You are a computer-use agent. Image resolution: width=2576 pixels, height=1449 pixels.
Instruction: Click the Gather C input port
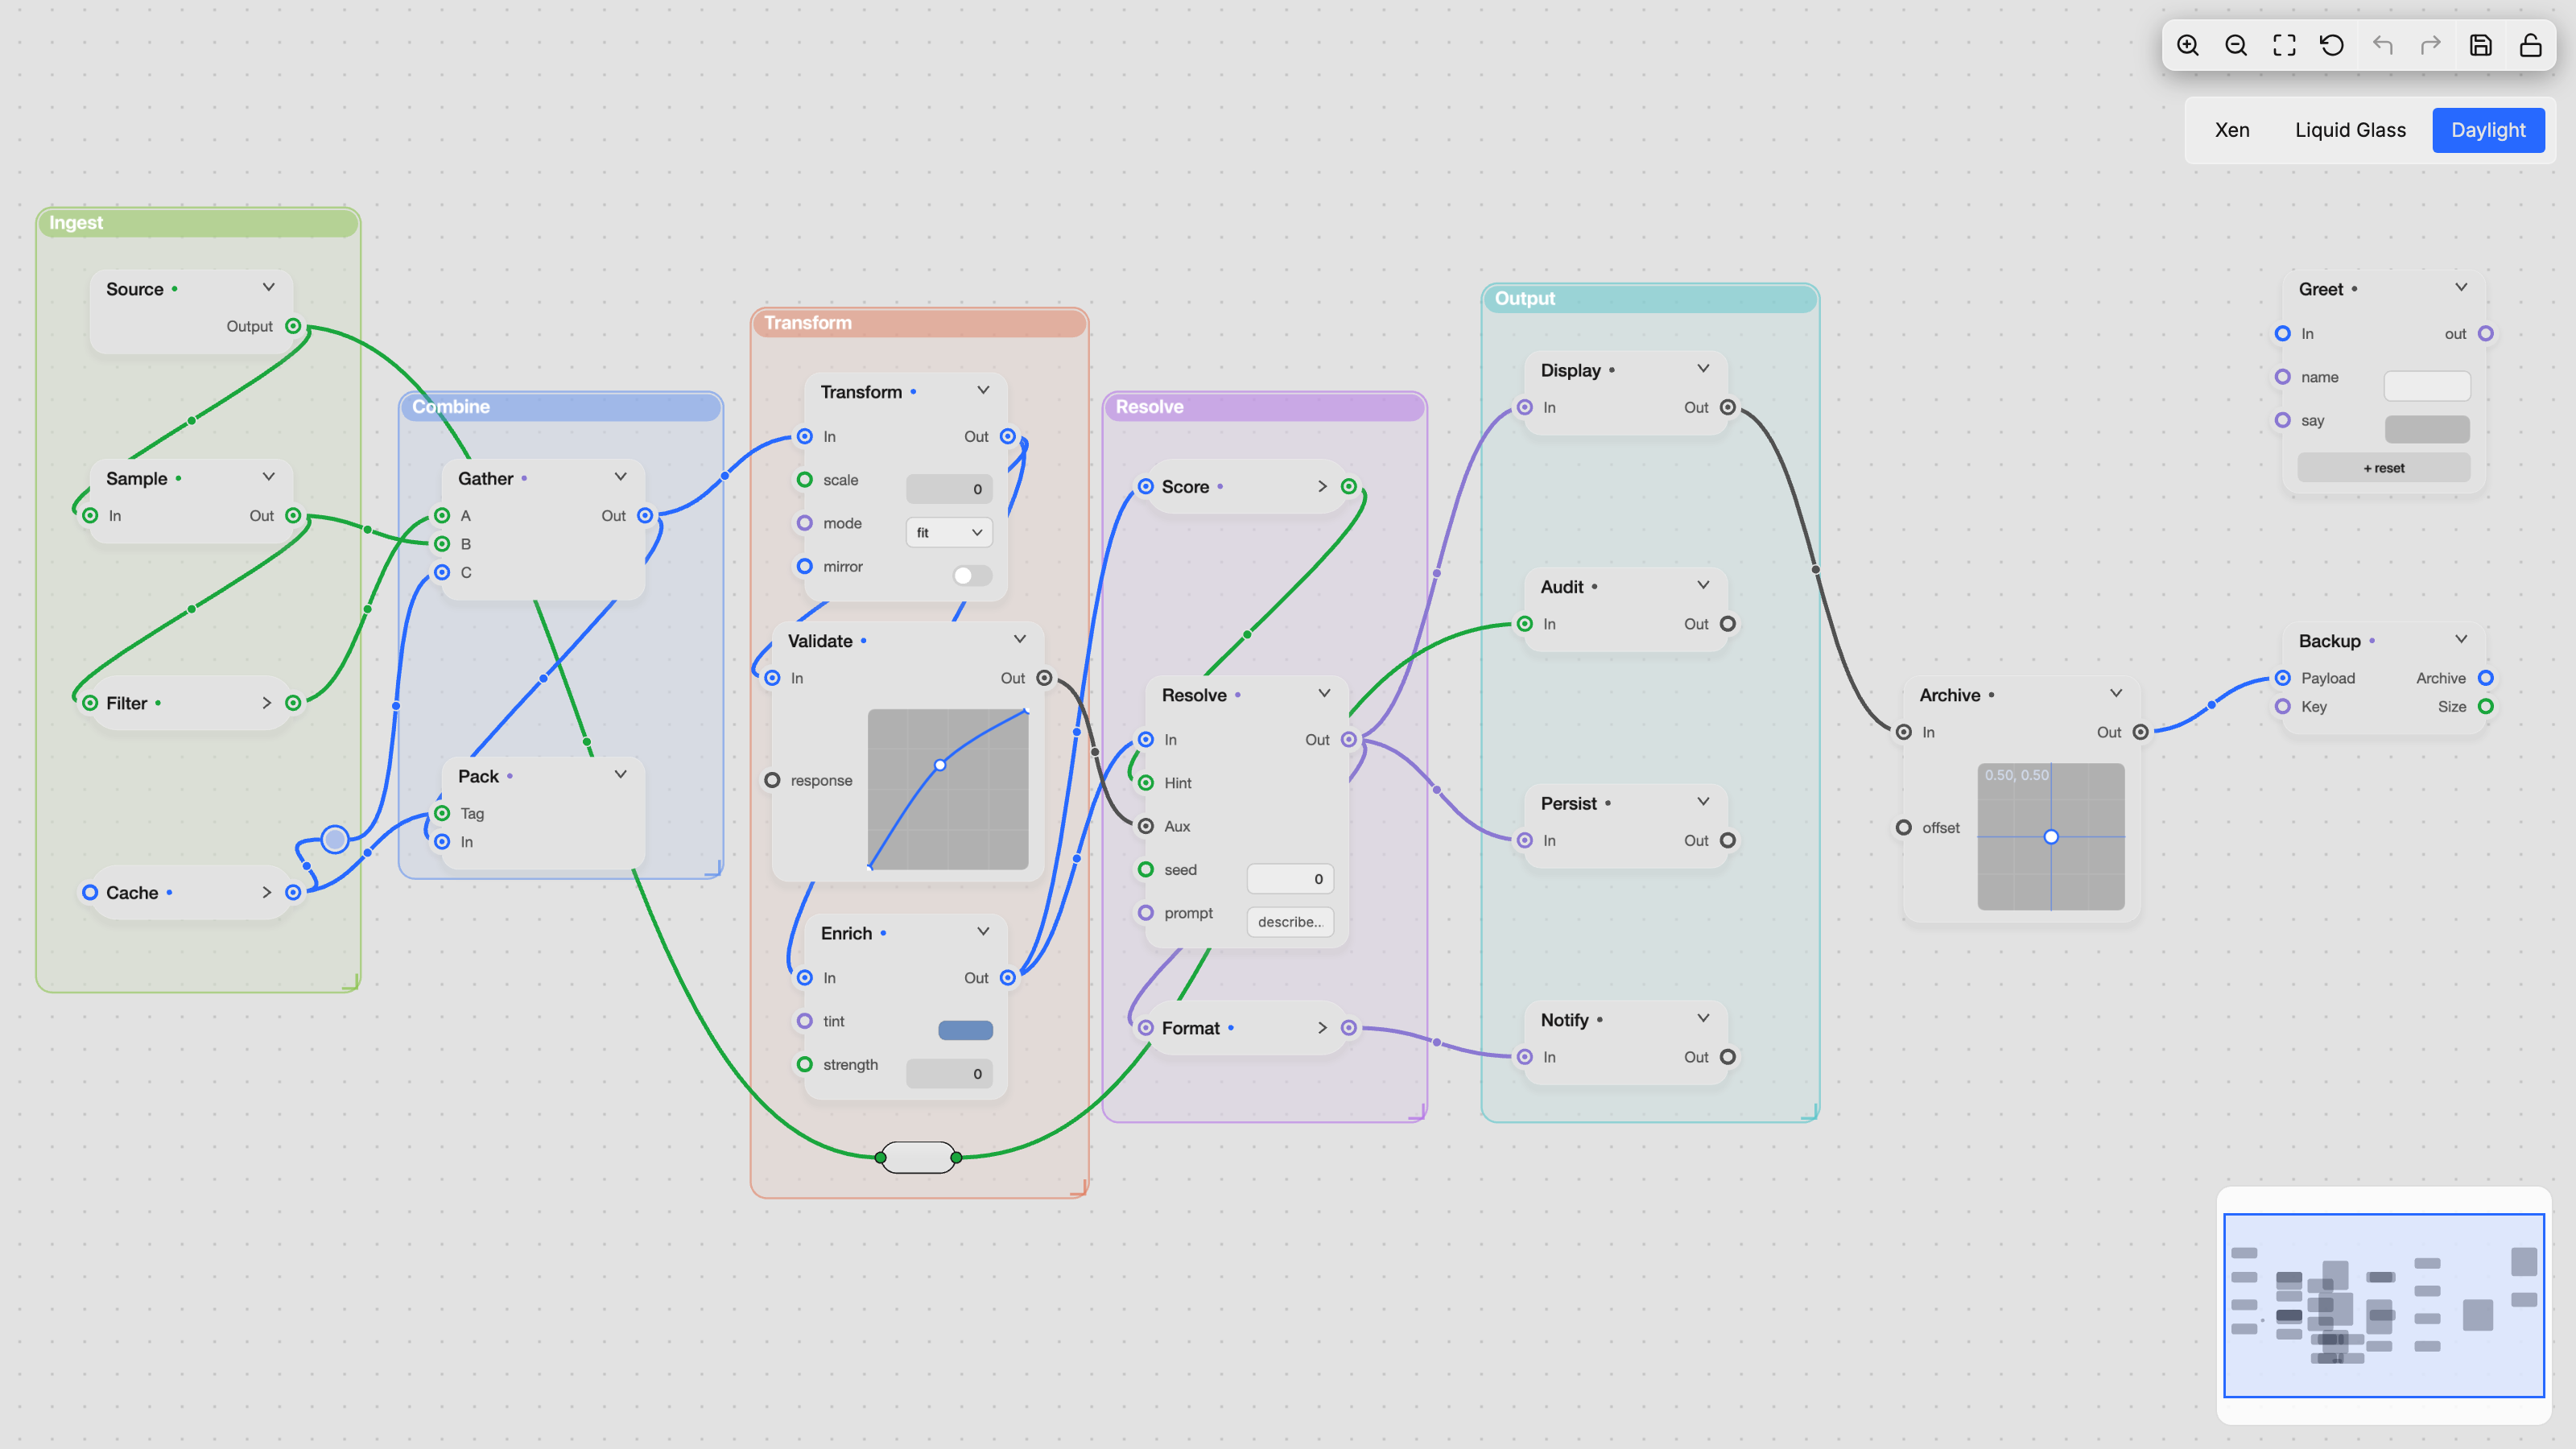(442, 572)
